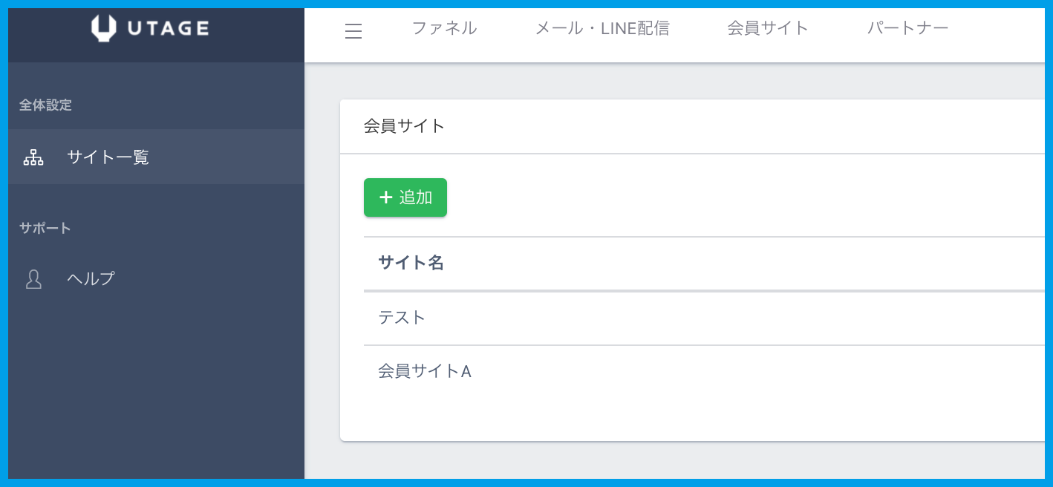Toggle the sidebar with the hamburger icon
This screenshot has height=487, width=1053.
(353, 31)
